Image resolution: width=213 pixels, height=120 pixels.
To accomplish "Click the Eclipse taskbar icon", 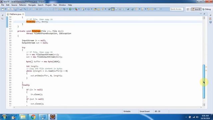I will [53, 117].
